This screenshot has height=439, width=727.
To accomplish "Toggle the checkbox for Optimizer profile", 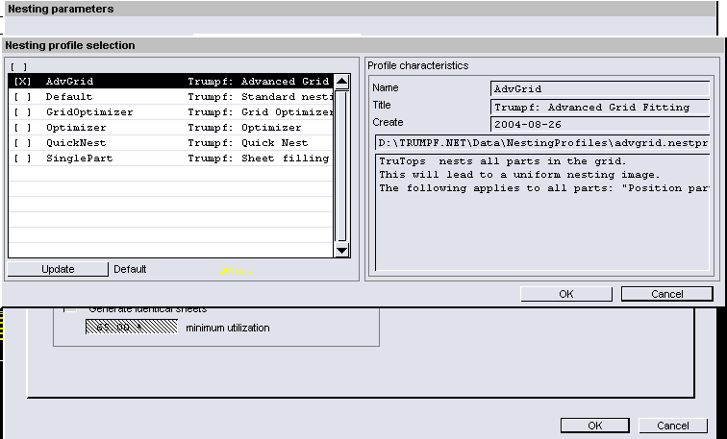I will pos(22,128).
